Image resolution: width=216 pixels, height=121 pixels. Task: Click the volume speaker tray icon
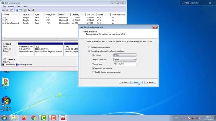pyautogui.click(x=200, y=118)
